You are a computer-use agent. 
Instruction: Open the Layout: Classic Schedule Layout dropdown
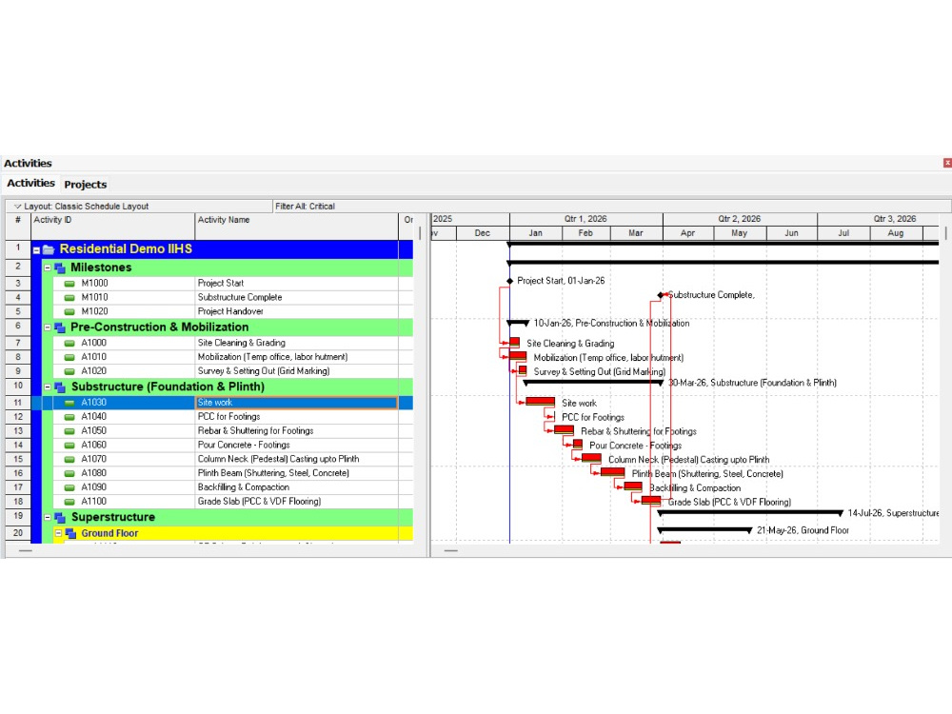pyautogui.click(x=17, y=207)
